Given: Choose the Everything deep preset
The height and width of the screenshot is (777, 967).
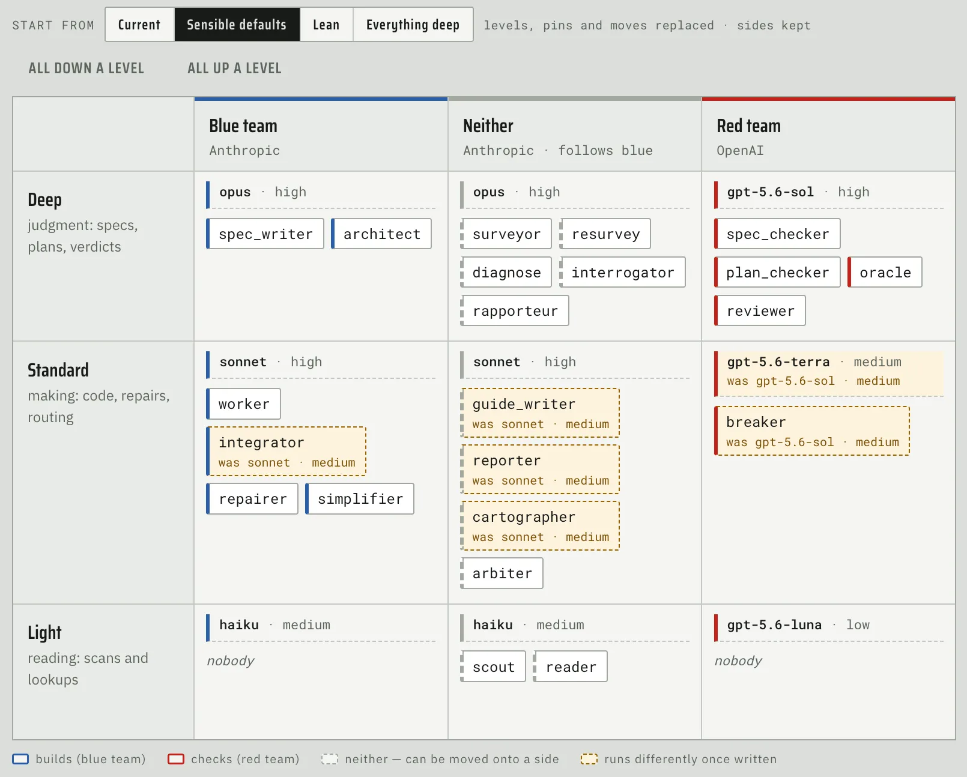Looking at the screenshot, I should click(413, 25).
